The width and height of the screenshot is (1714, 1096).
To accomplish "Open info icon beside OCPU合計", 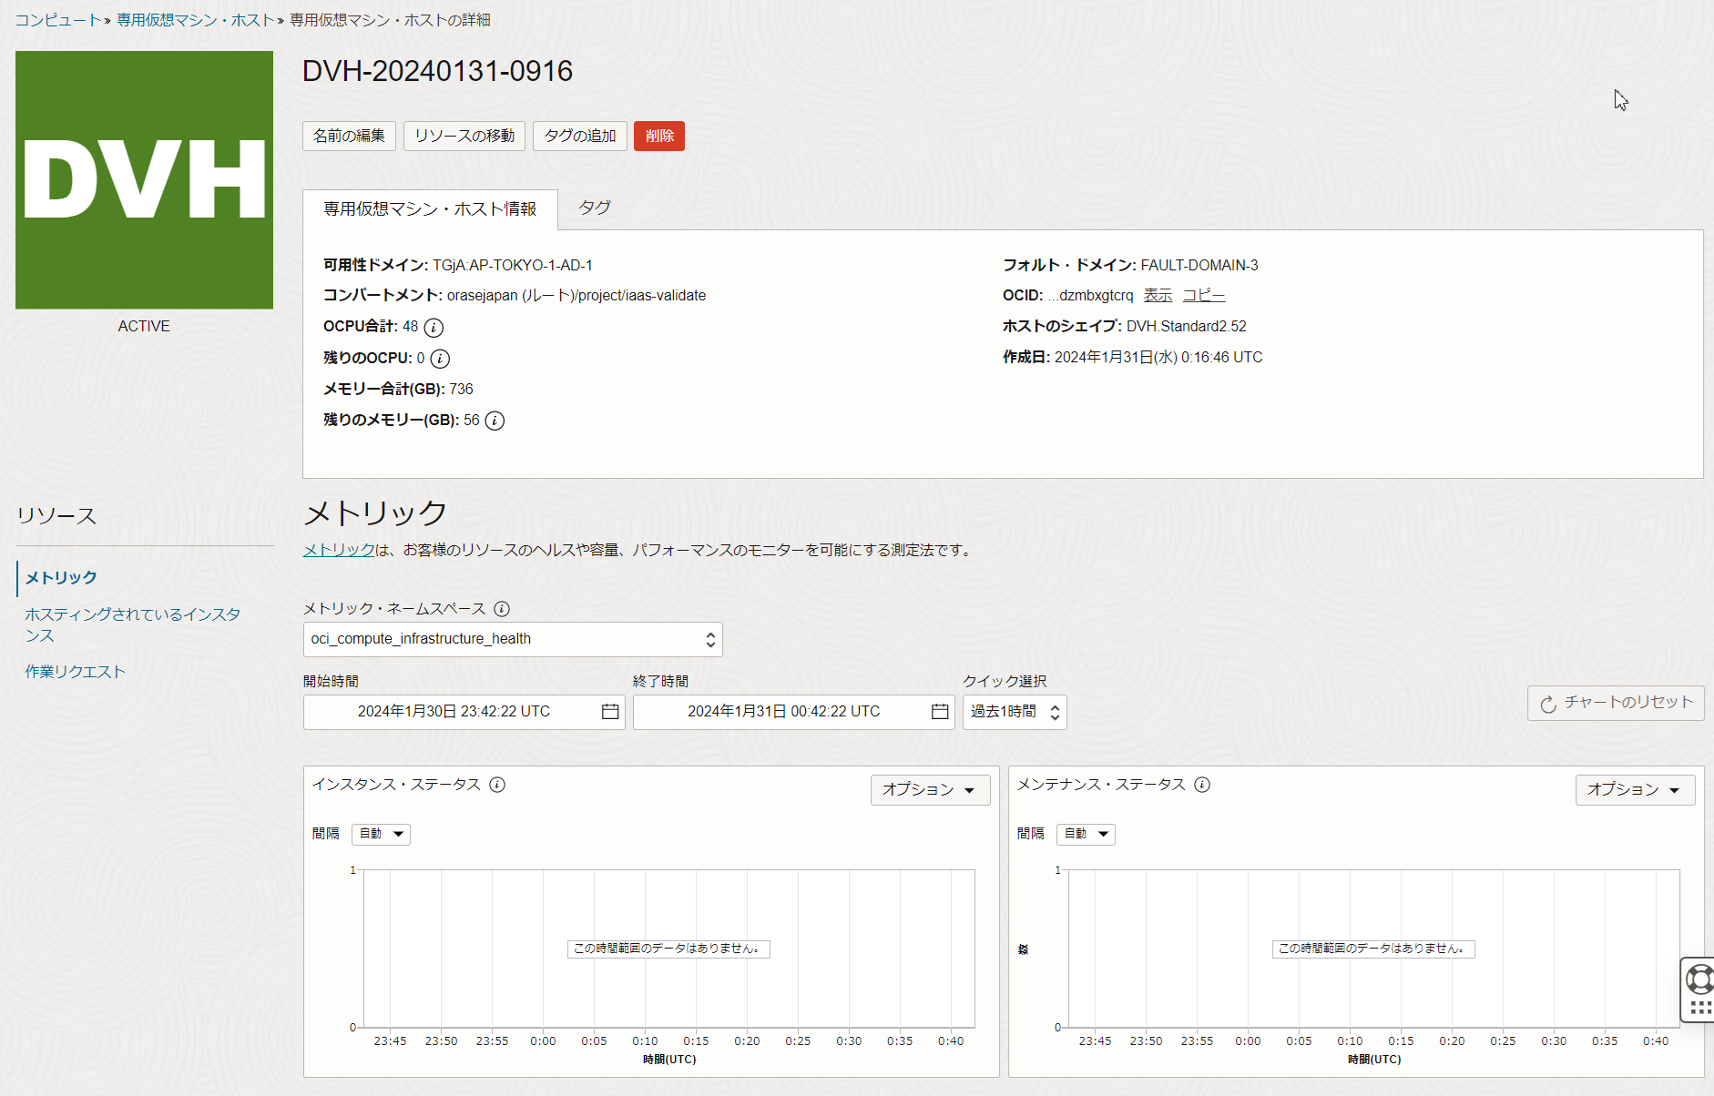I will tap(434, 328).
